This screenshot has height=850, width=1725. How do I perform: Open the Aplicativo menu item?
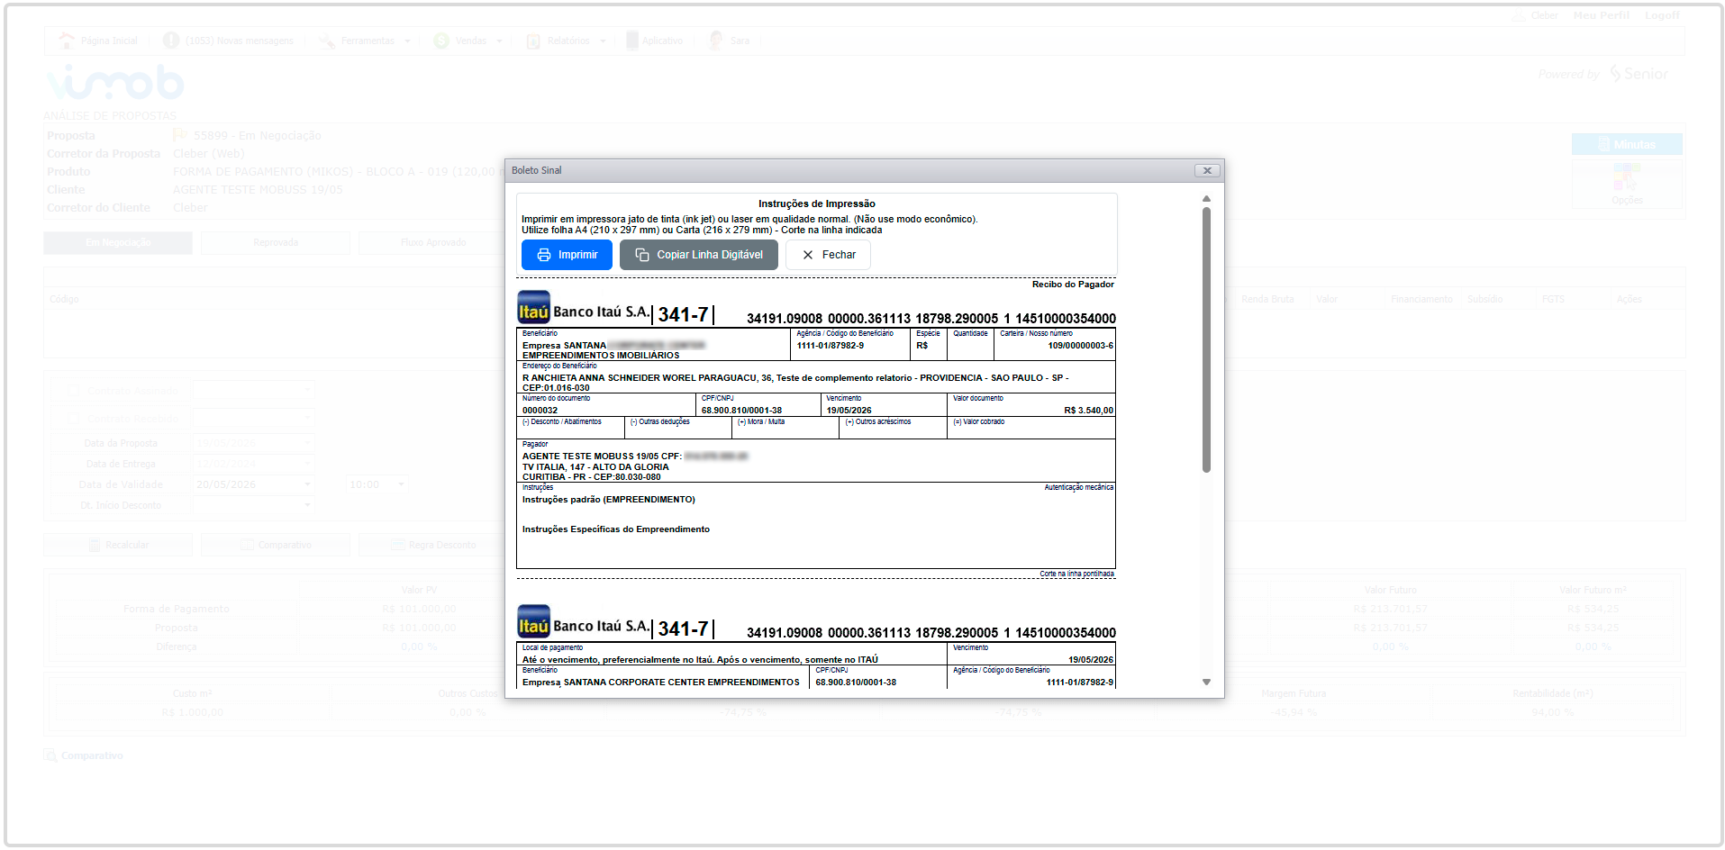(655, 41)
